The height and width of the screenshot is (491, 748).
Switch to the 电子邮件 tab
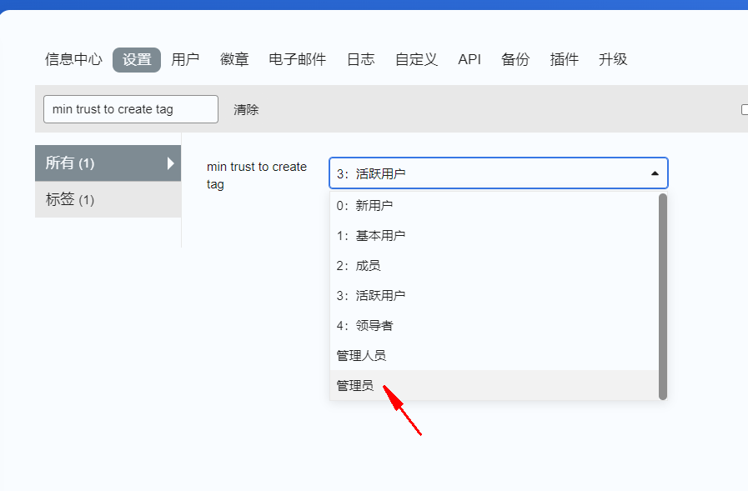point(297,59)
